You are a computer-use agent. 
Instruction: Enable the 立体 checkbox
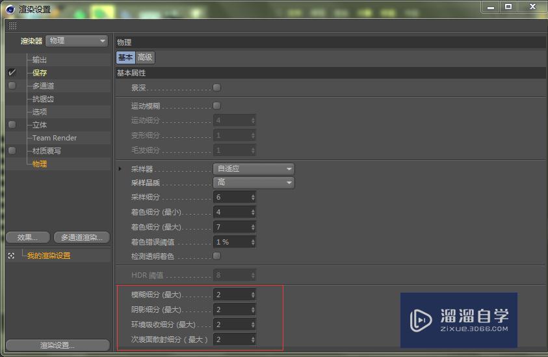(x=12, y=124)
